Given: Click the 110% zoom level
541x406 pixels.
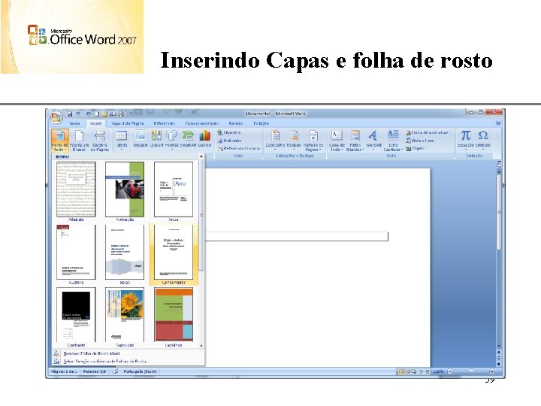Looking at the screenshot, I should tap(439, 372).
